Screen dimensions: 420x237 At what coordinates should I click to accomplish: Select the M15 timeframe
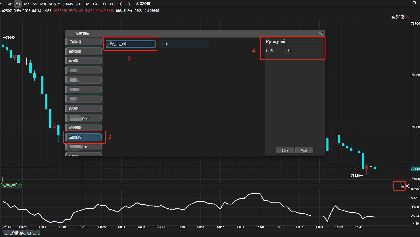click(52, 4)
